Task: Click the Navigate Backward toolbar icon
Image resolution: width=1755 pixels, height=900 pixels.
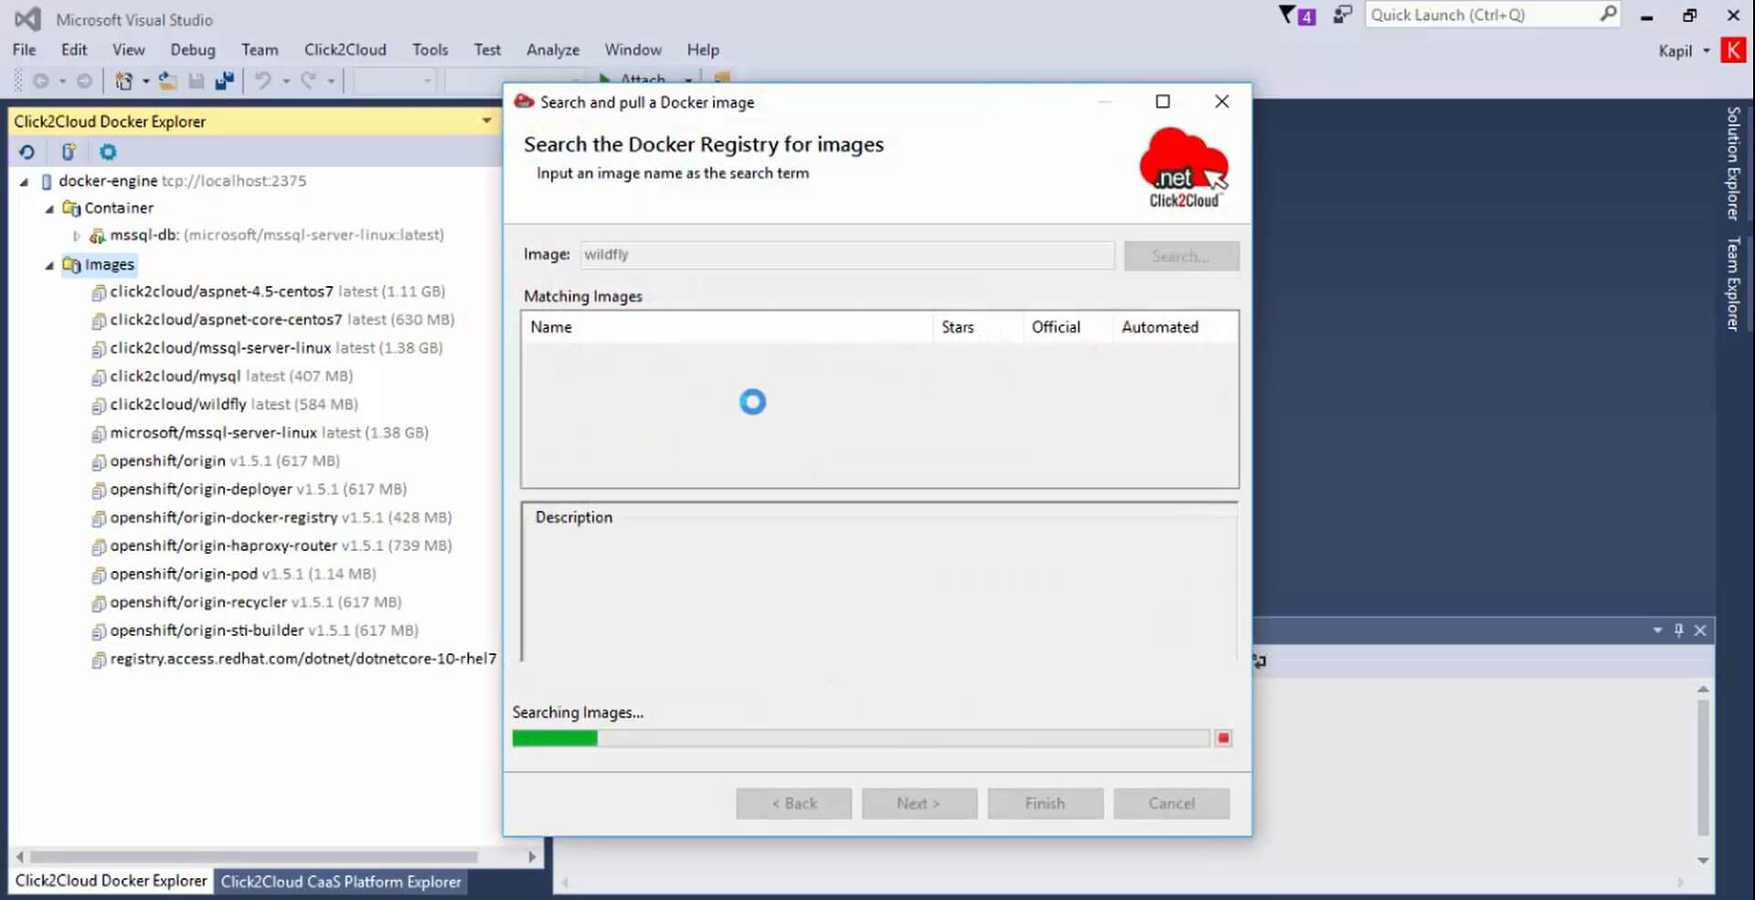Action: [x=40, y=81]
